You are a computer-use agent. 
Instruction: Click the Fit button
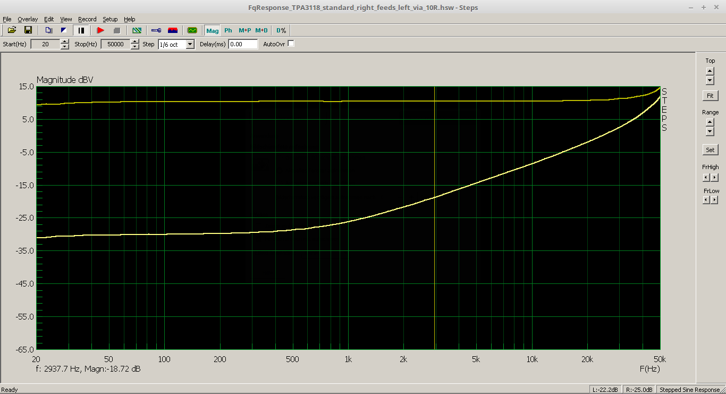[x=710, y=96]
